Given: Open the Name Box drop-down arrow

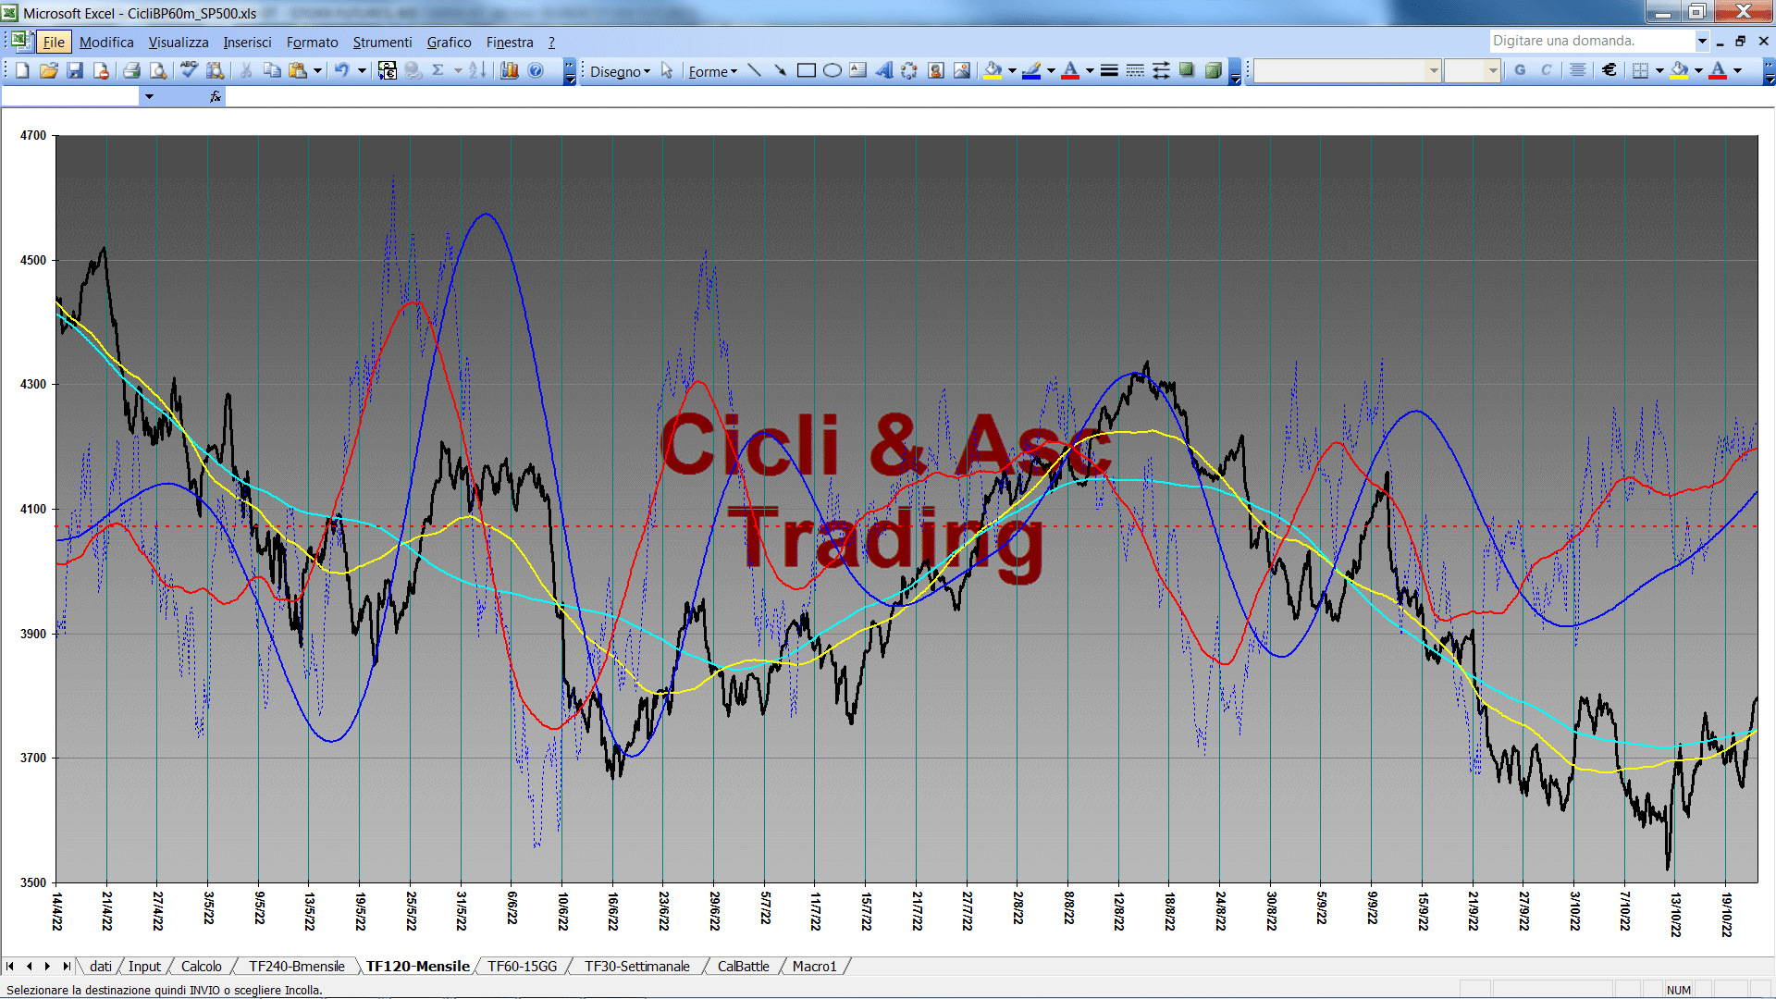Looking at the screenshot, I should pos(149,96).
